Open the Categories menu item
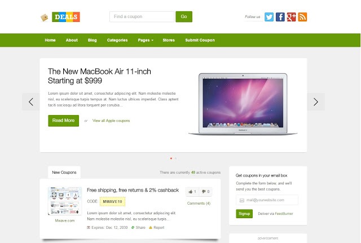The width and height of the screenshot is (361, 243). click(x=117, y=40)
